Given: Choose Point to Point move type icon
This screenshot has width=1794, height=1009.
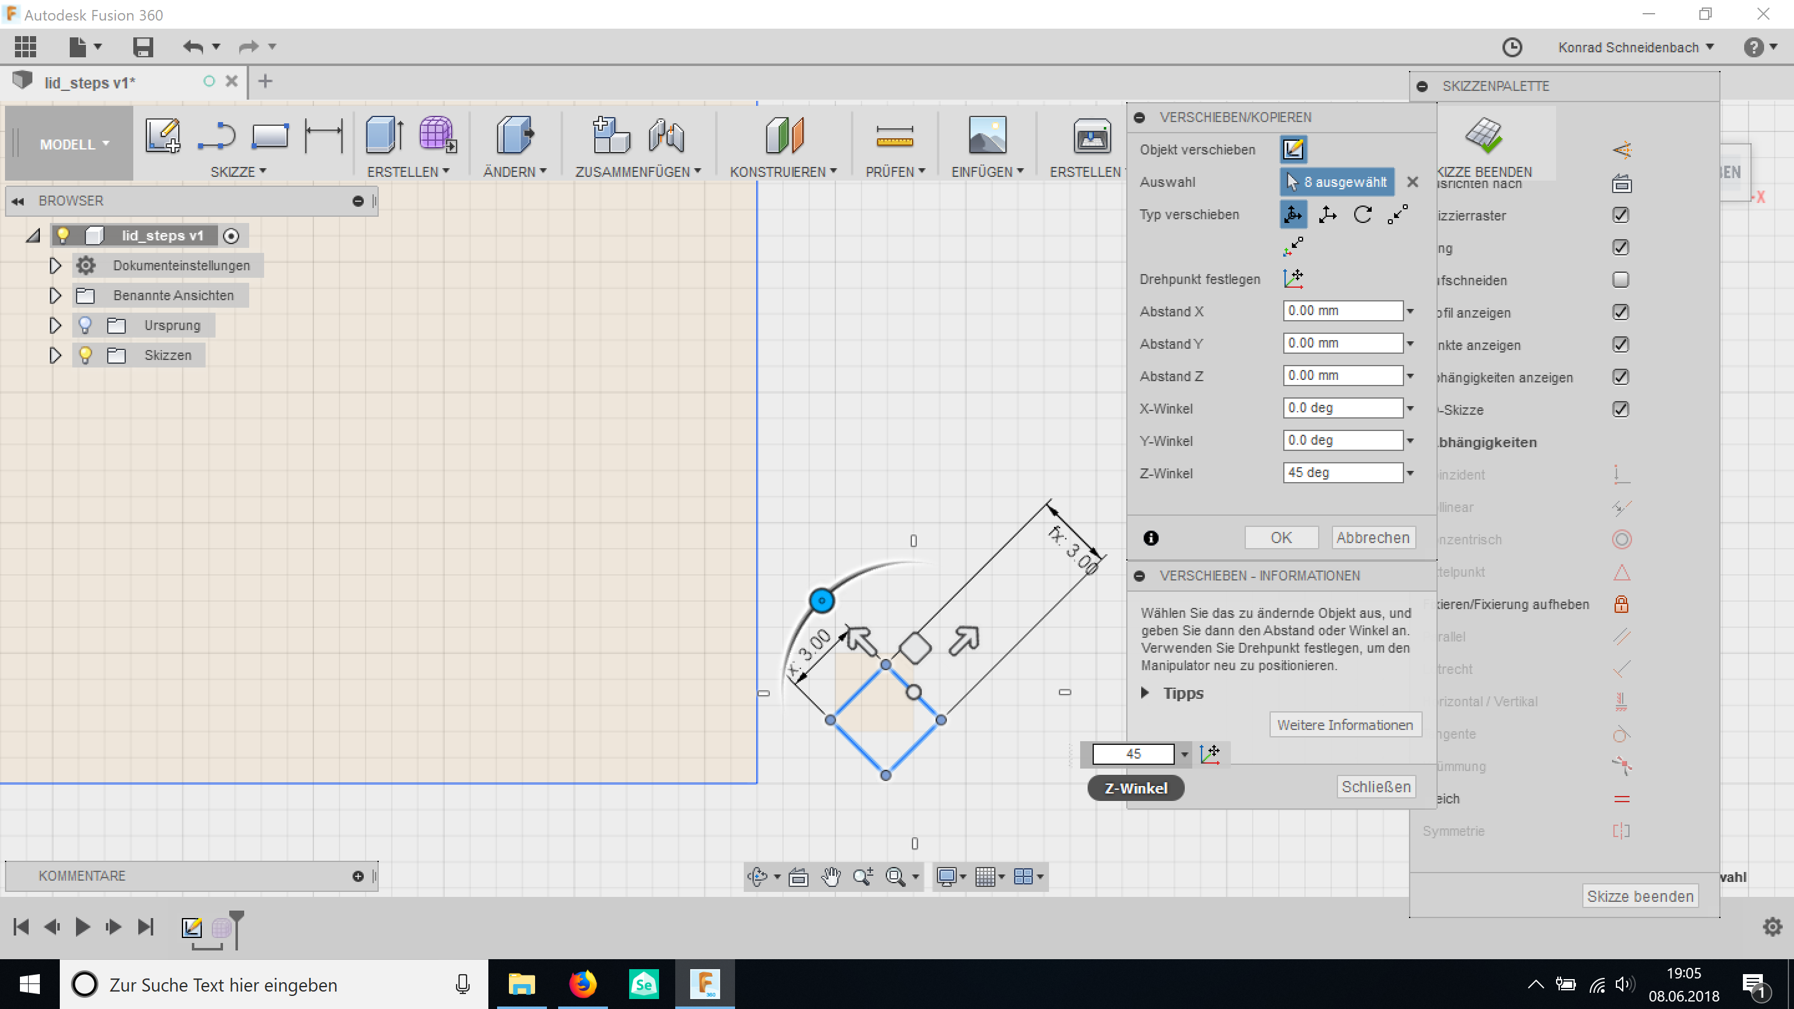Looking at the screenshot, I should [x=1398, y=214].
